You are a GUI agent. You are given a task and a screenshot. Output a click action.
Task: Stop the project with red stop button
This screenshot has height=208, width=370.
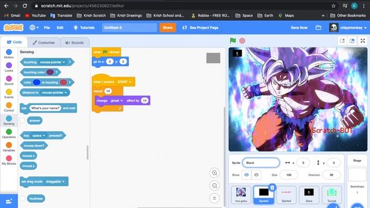(x=242, y=41)
